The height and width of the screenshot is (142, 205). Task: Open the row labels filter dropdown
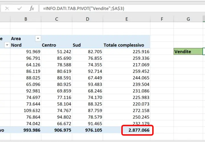pyautogui.click(x=7, y=45)
